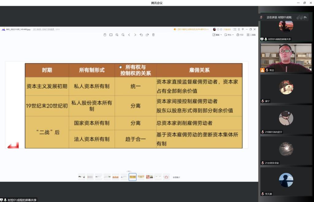Viewport: 314px width, 202px height.
Task: Select 张喆's video tile in participant list
Action: click(286, 58)
